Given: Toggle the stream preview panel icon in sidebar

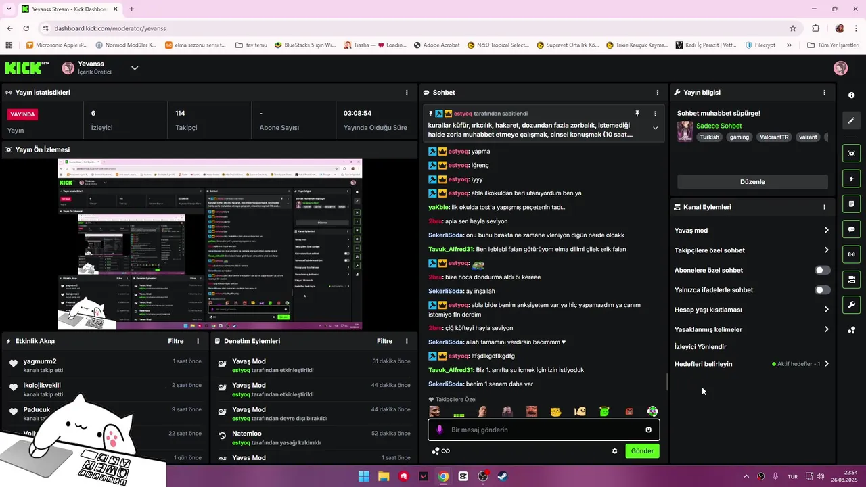Looking at the screenshot, I should [851, 154].
